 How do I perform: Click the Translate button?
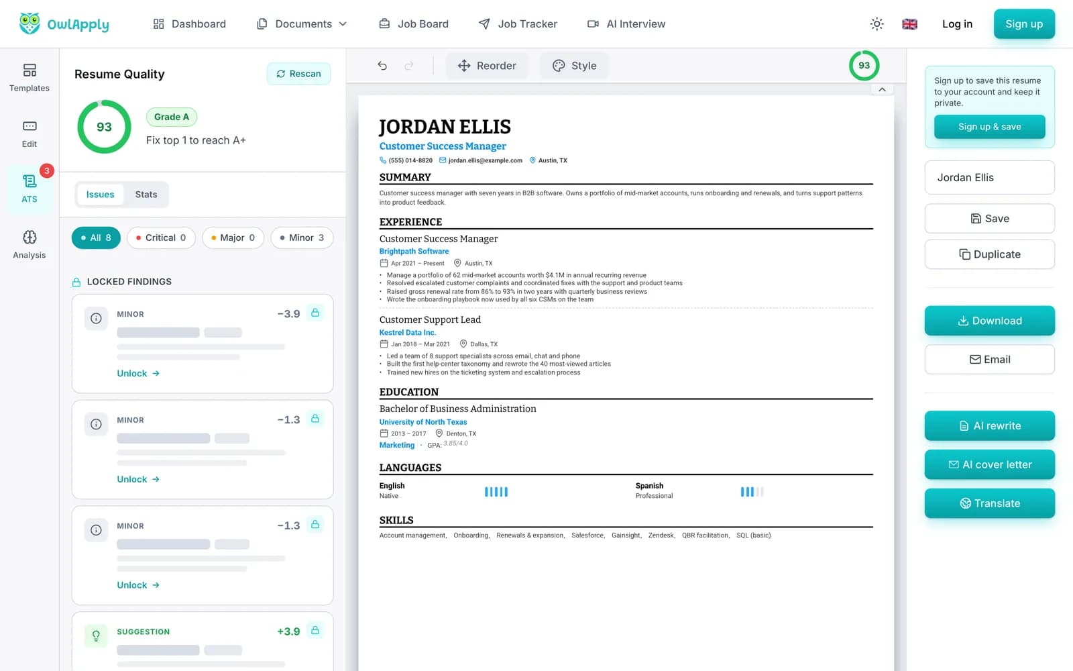click(989, 503)
